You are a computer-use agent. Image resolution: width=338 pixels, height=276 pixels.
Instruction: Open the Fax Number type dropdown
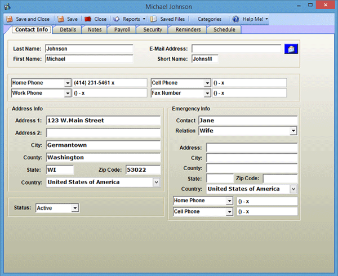pyautogui.click(x=207, y=94)
